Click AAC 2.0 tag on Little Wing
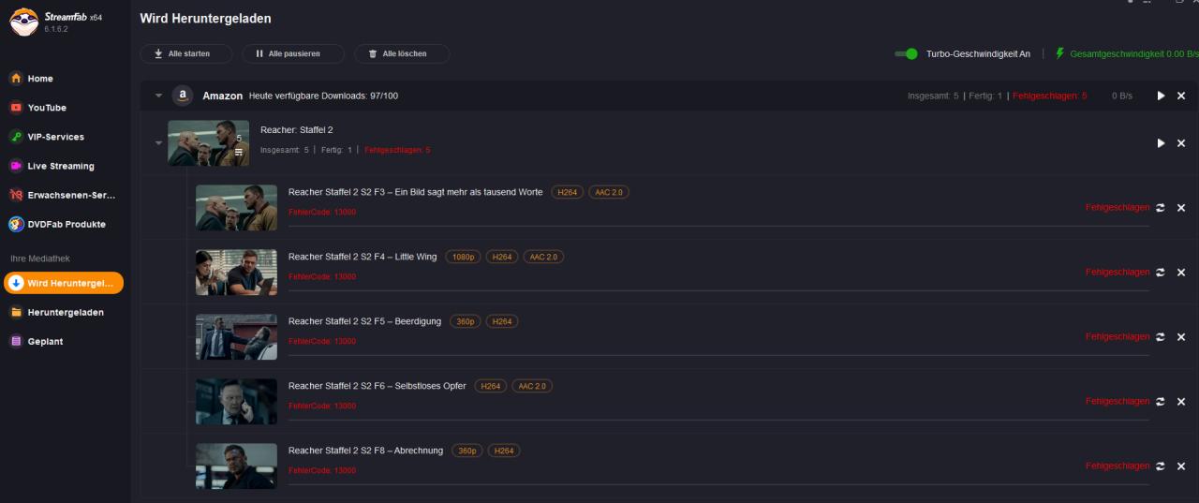 (543, 257)
